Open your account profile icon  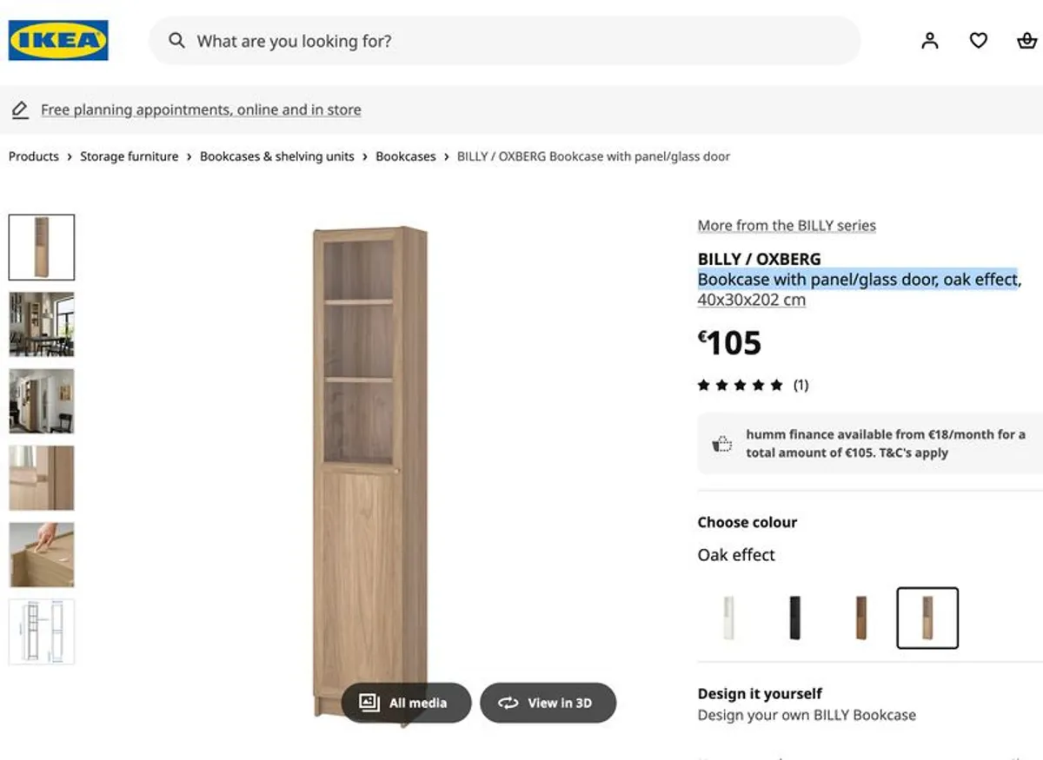930,40
